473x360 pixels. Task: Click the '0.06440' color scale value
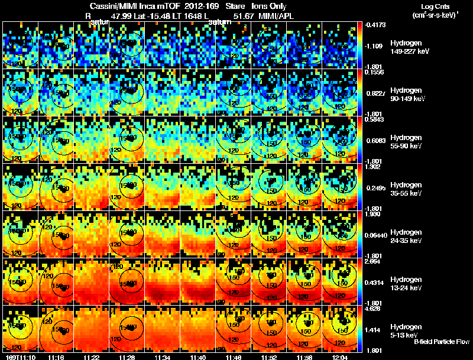[376, 235]
